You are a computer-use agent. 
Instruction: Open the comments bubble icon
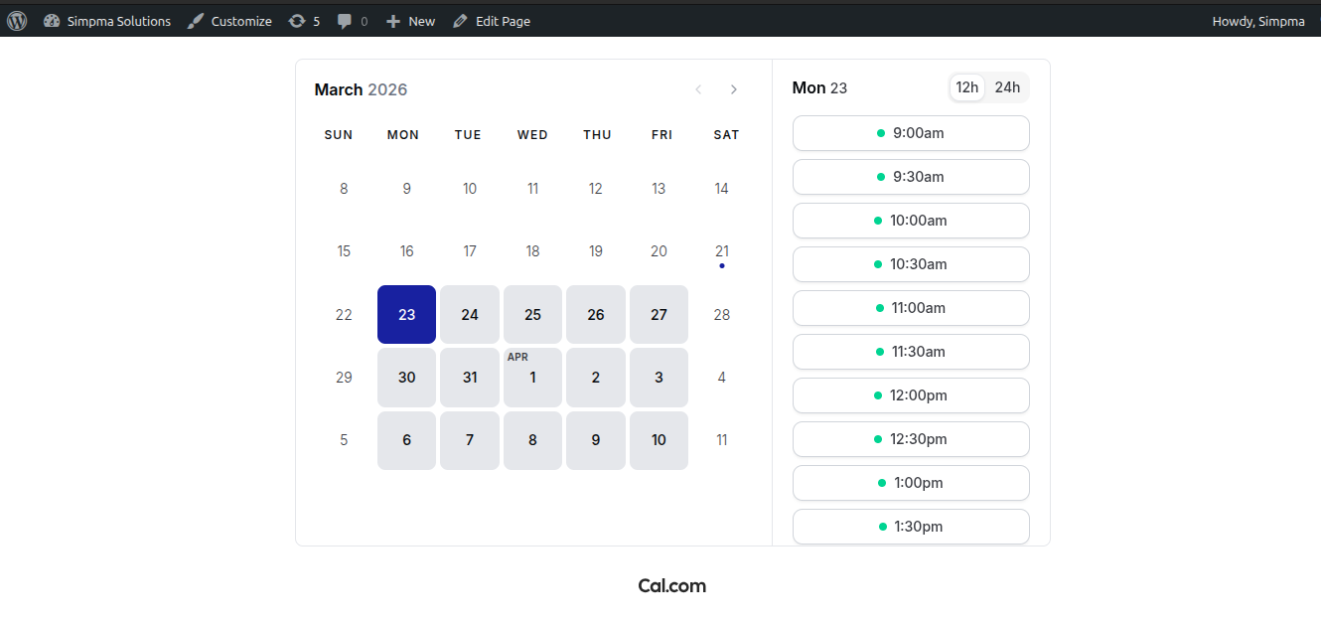(x=345, y=21)
